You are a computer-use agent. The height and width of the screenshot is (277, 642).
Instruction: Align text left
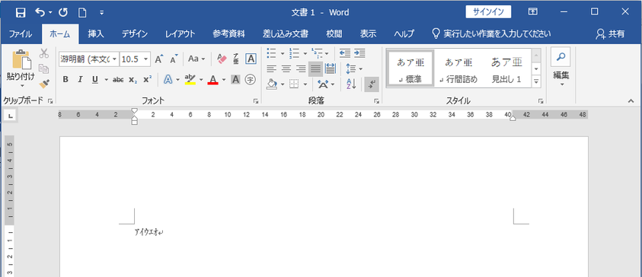tap(271, 68)
